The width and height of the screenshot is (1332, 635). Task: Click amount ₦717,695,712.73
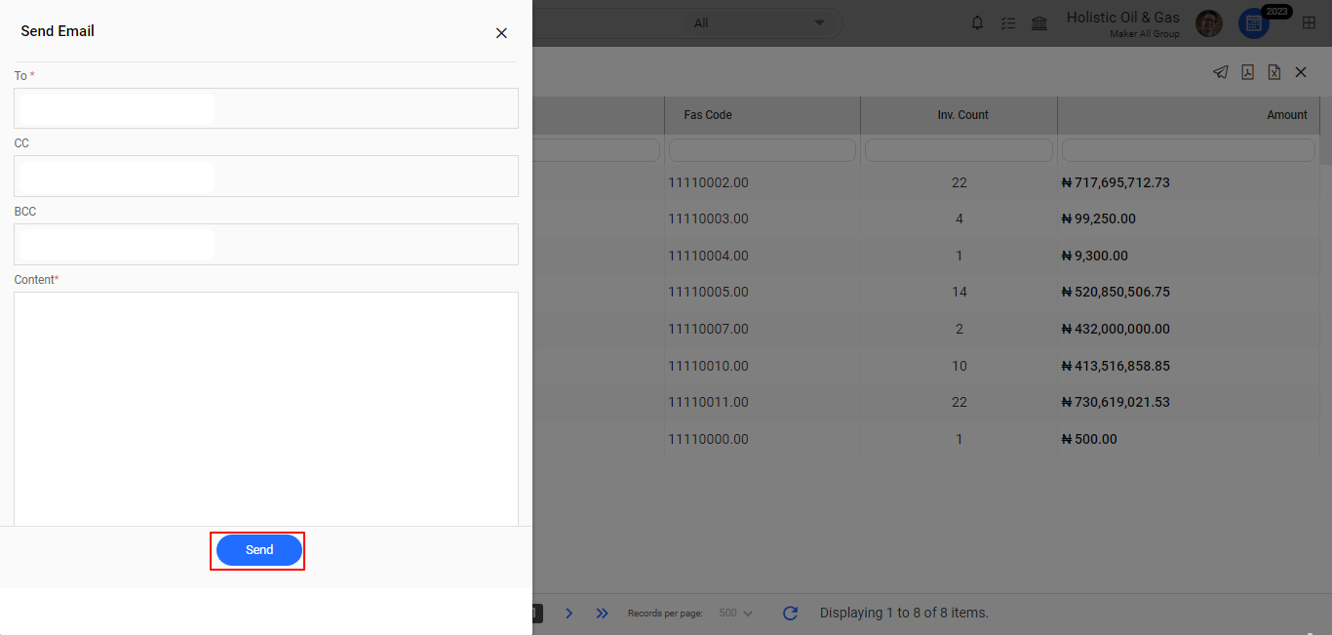[1116, 182]
